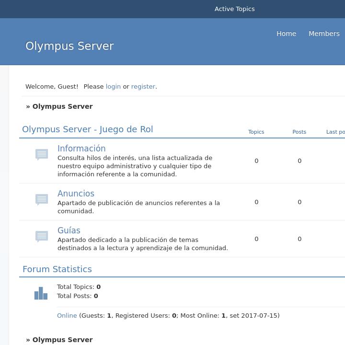Click the Anuncios forum speech bubble icon
Viewport: 345px width, 345px height.
click(42, 199)
